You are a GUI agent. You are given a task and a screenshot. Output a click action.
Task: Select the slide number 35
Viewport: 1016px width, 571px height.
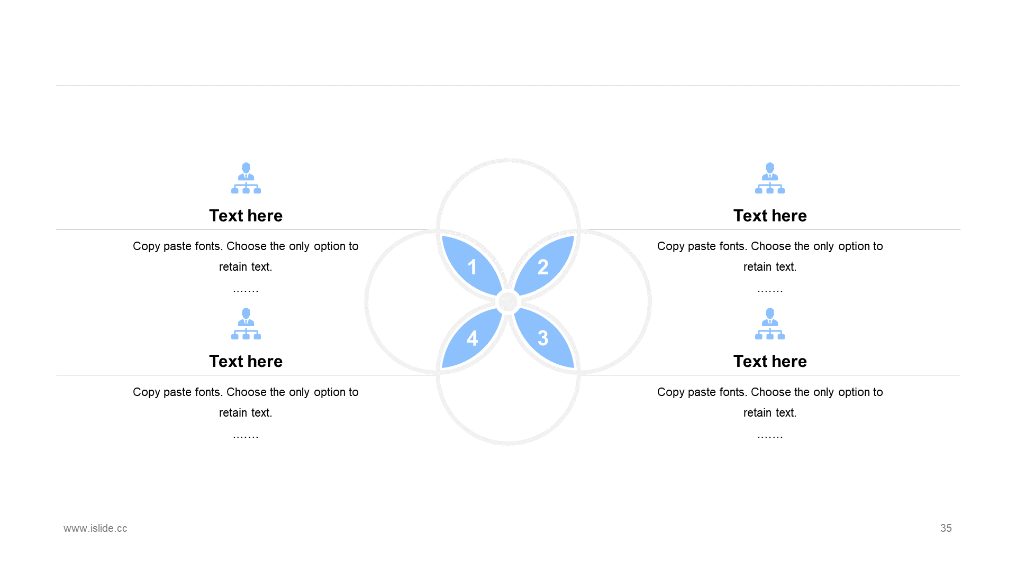coord(946,528)
